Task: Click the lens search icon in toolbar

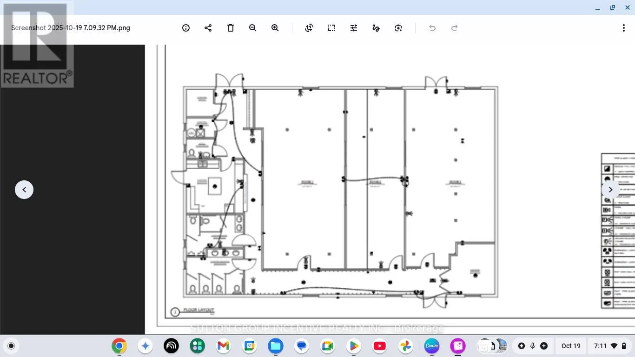Action: pos(398,28)
